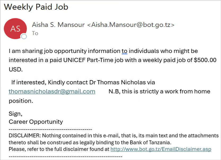
Task: Click the To recipient label
Action: click(x=35, y=33)
